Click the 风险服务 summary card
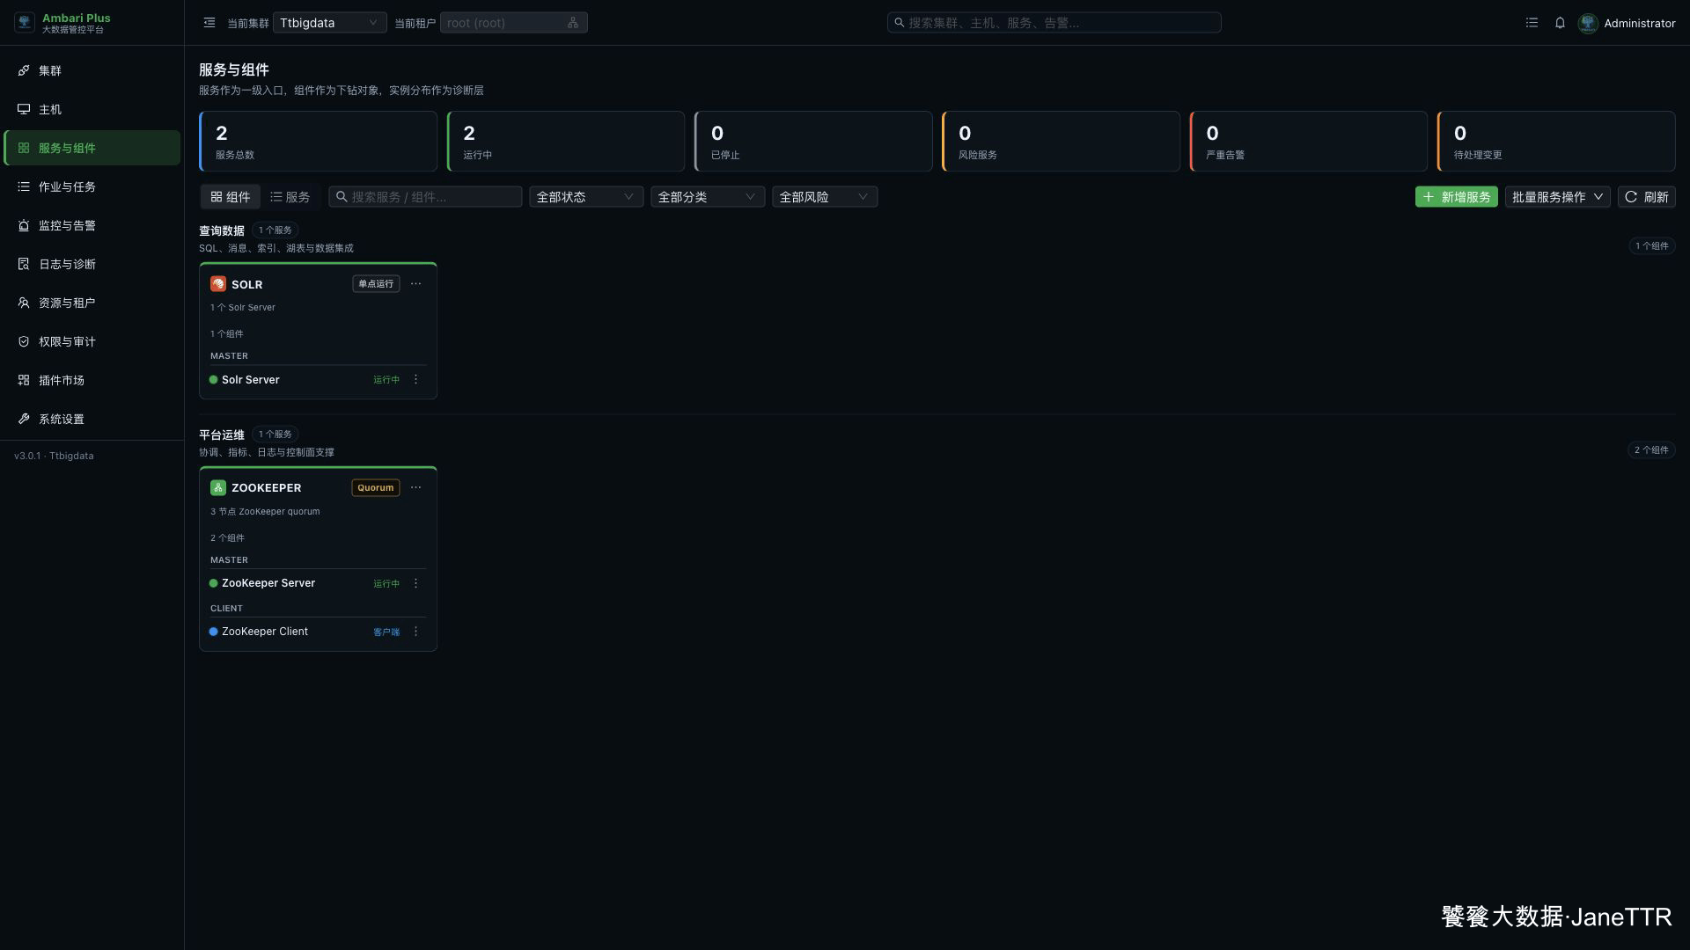Viewport: 1690px width, 950px height. 1061,142
